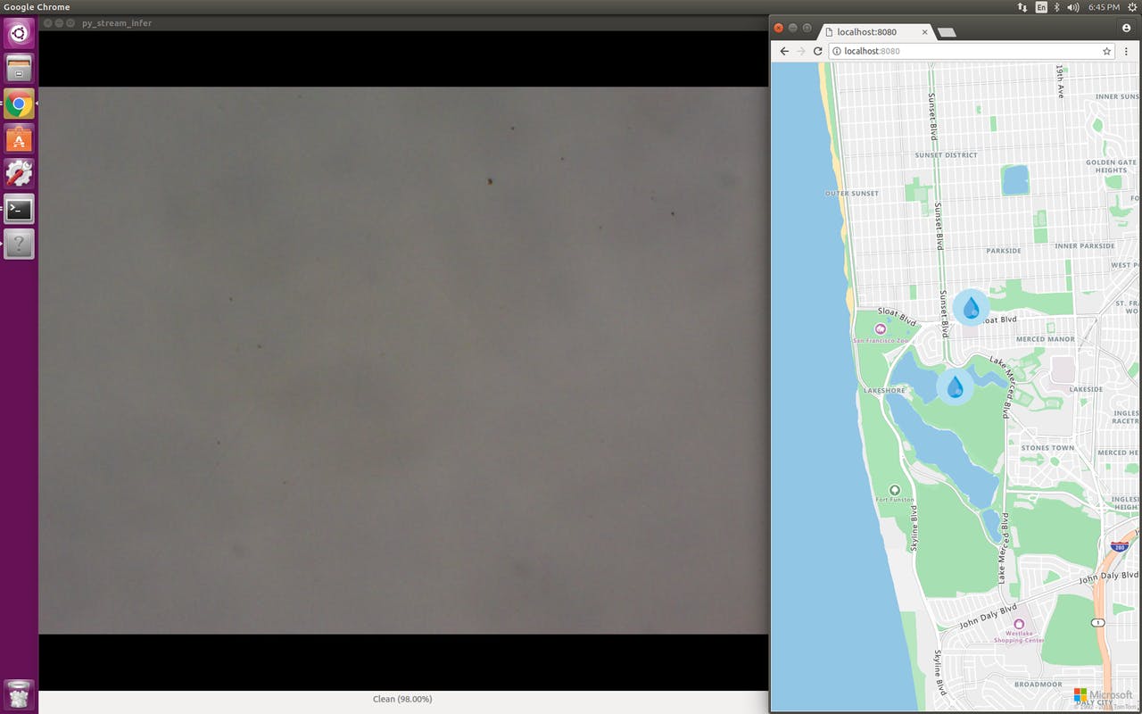Click the INNER PARKSIDE map label
The height and width of the screenshot is (714, 1142).
click(x=1085, y=246)
